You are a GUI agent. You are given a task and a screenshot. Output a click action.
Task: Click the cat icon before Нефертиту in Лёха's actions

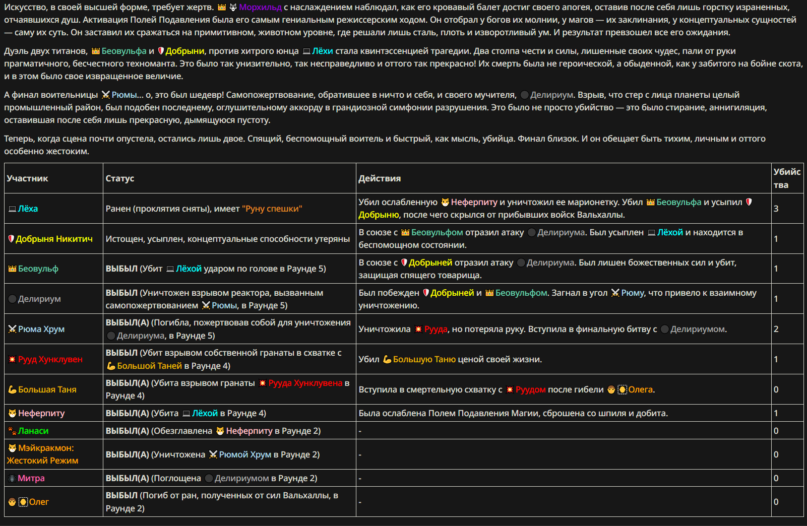(x=445, y=202)
